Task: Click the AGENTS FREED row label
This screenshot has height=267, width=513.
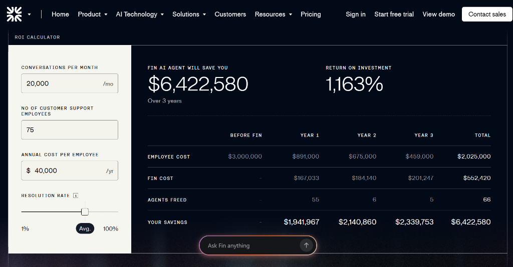Action: point(167,200)
